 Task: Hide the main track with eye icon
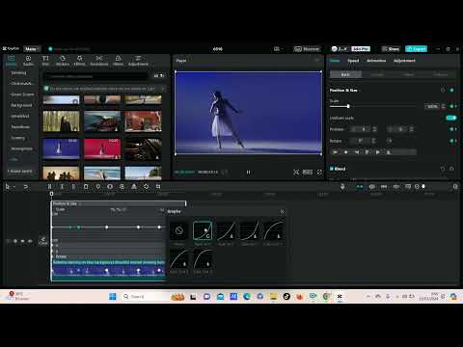point(22,241)
